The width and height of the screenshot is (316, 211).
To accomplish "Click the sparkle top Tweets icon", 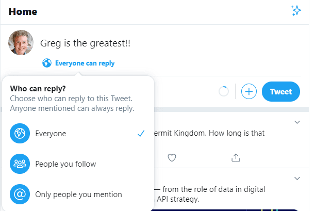I will pyautogui.click(x=296, y=10).
